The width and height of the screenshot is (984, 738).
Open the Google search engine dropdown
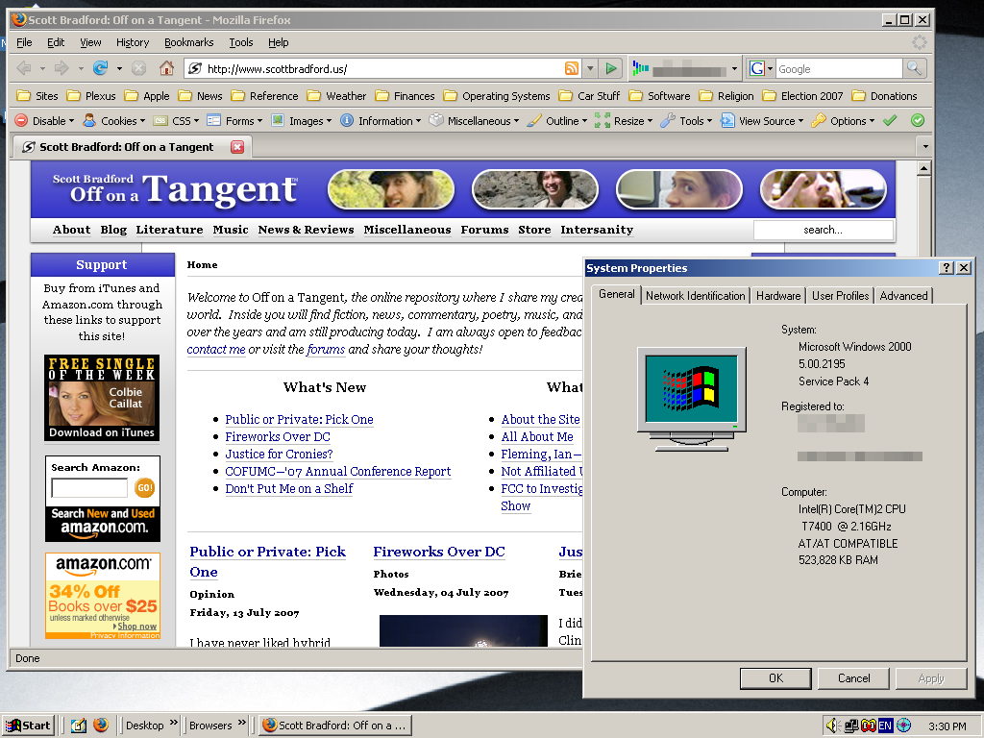click(760, 68)
